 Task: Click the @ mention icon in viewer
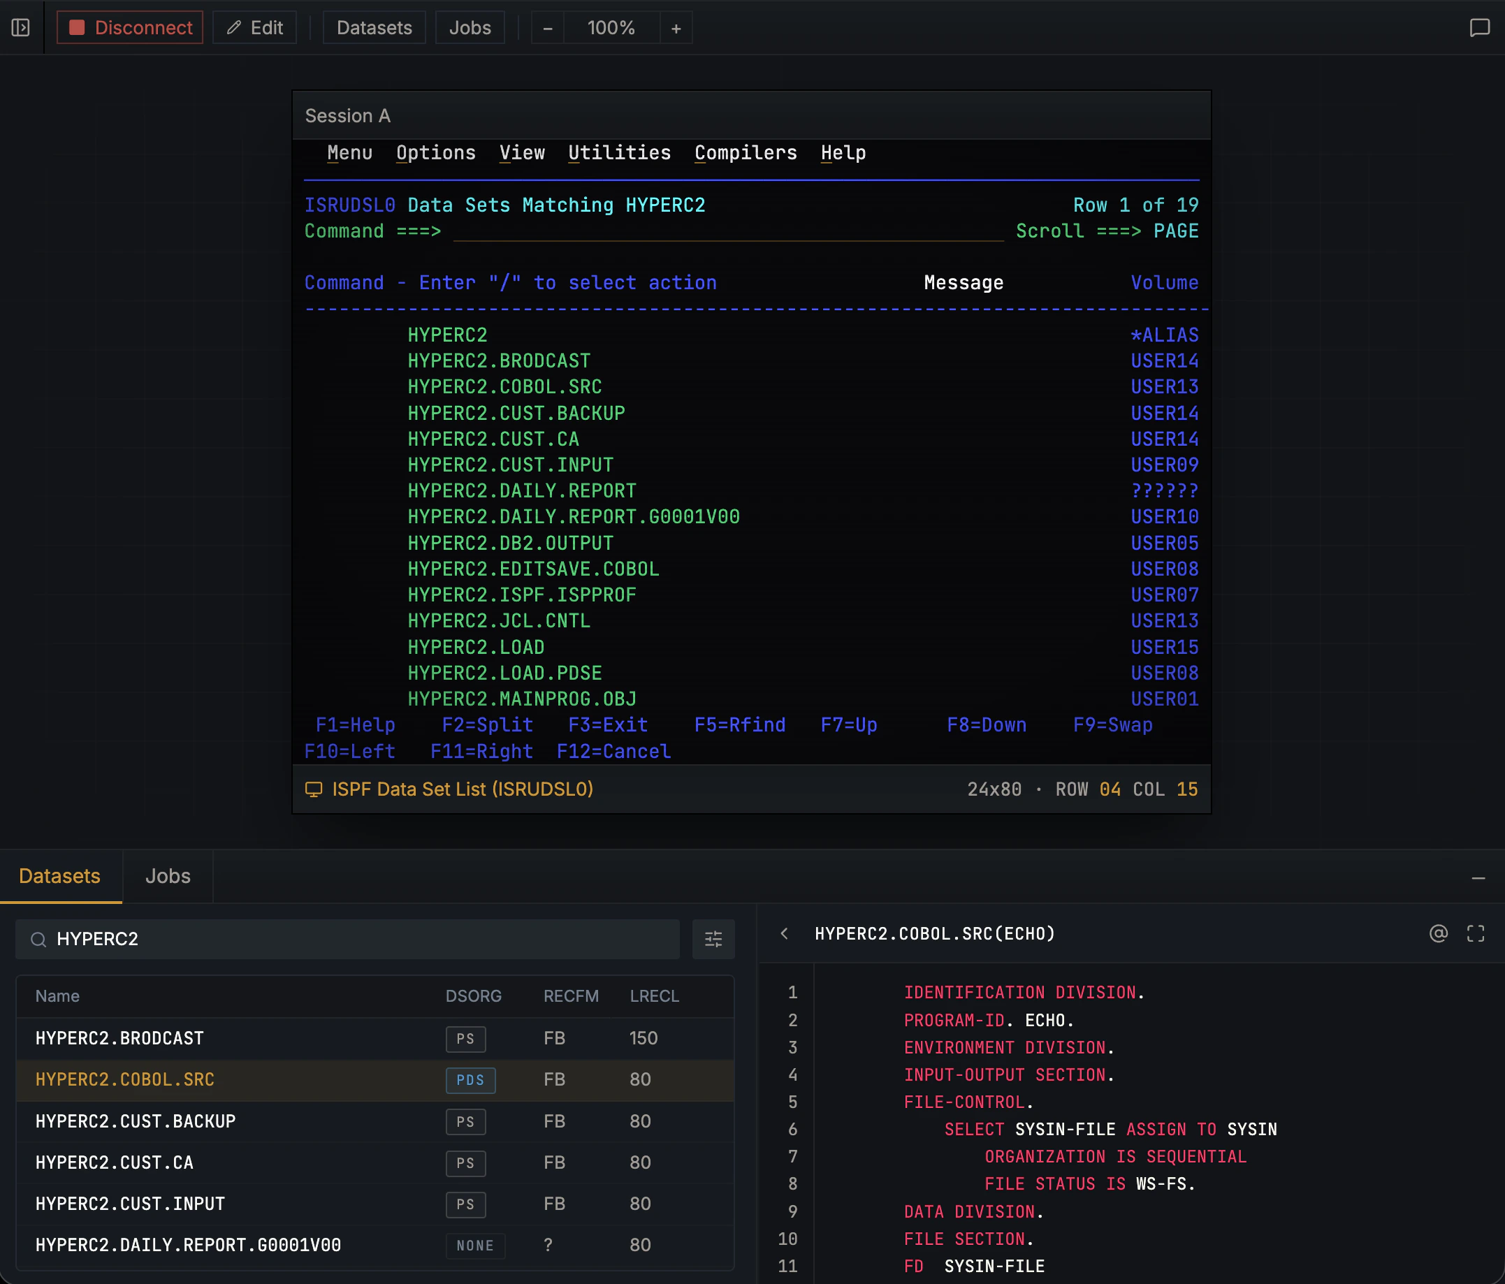[1438, 933]
